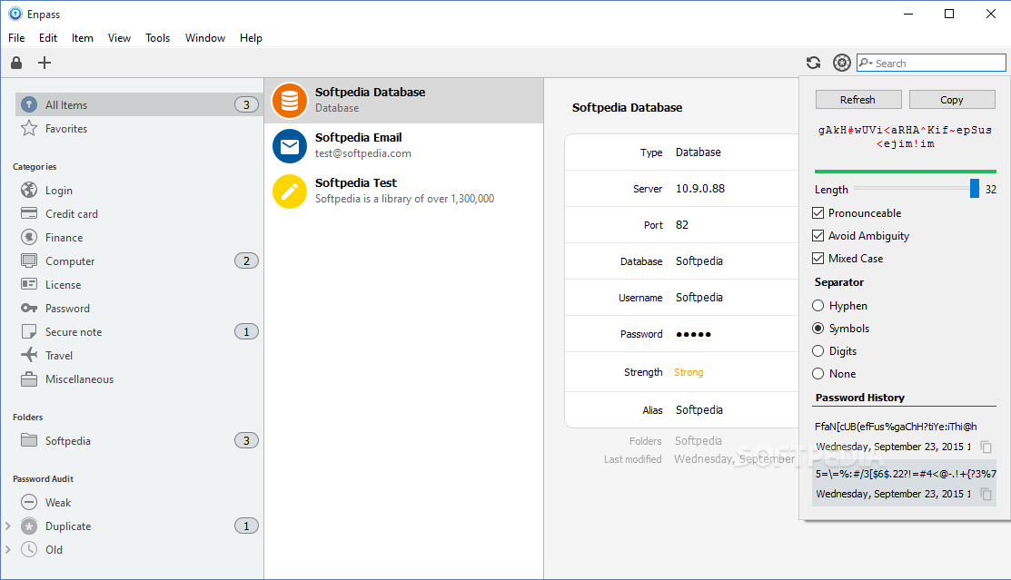Select the orange Softpedia Database item icon
Viewport: 1011px width, 580px height.
(290, 101)
